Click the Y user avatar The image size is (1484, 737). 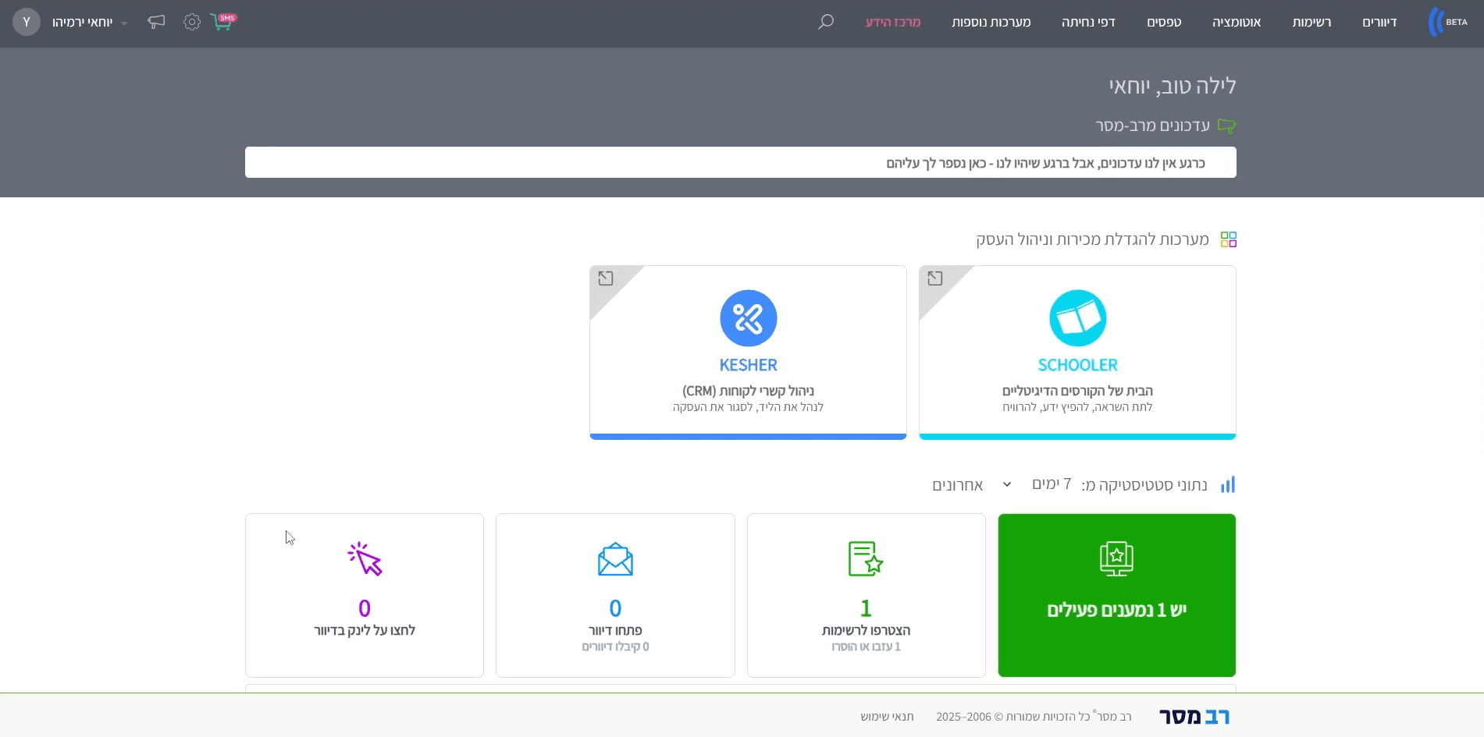click(x=27, y=22)
